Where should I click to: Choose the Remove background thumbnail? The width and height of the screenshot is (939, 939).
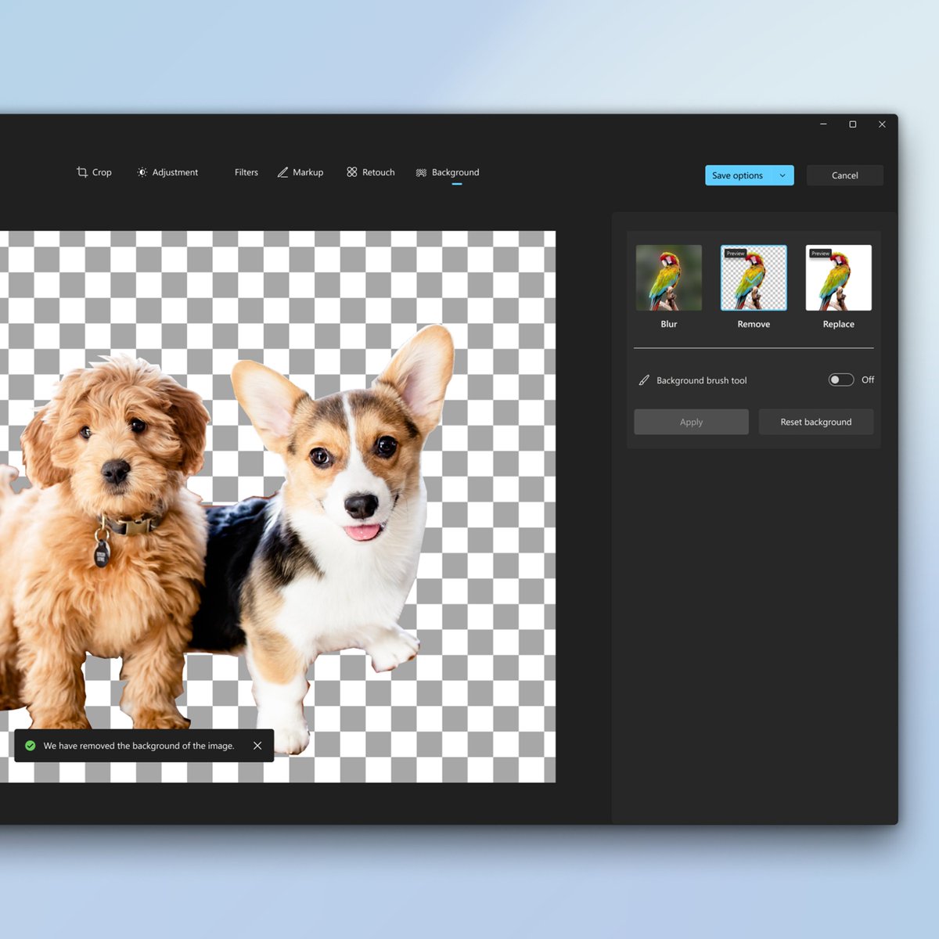[x=754, y=278]
